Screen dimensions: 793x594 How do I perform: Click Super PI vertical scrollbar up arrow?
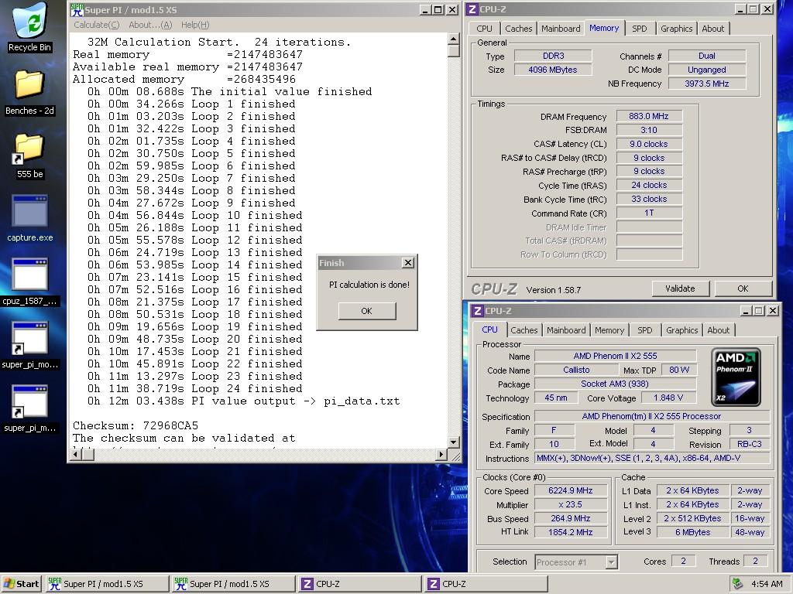click(454, 39)
